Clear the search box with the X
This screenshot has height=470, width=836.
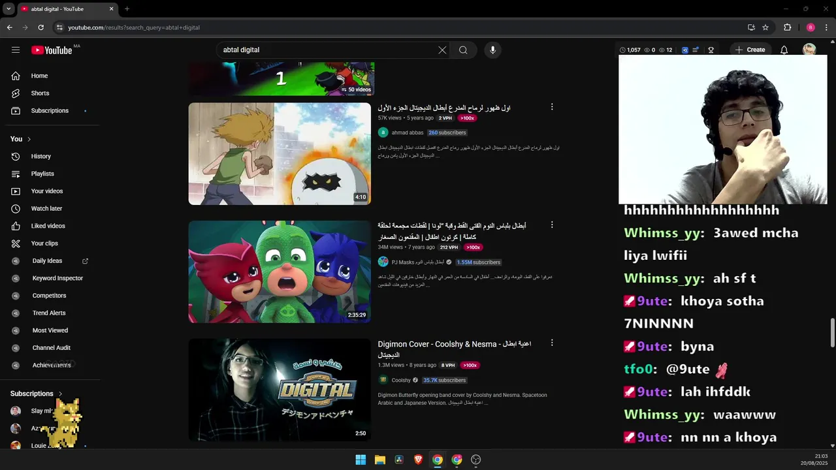442,50
